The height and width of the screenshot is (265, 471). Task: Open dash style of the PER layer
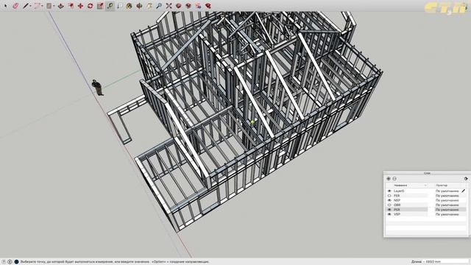447,209
